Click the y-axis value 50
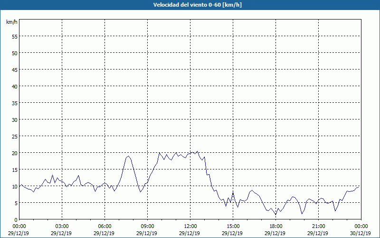Image resolution: width=380 pixels, height=238 pixels. (15, 53)
